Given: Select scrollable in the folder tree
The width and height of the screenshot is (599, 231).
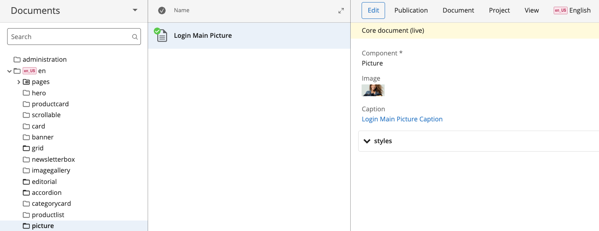Looking at the screenshot, I should pos(46,115).
